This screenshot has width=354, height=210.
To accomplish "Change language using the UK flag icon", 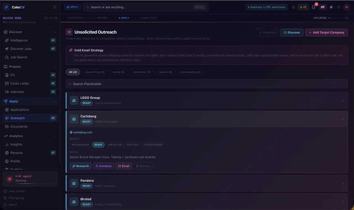I will 322,7.
